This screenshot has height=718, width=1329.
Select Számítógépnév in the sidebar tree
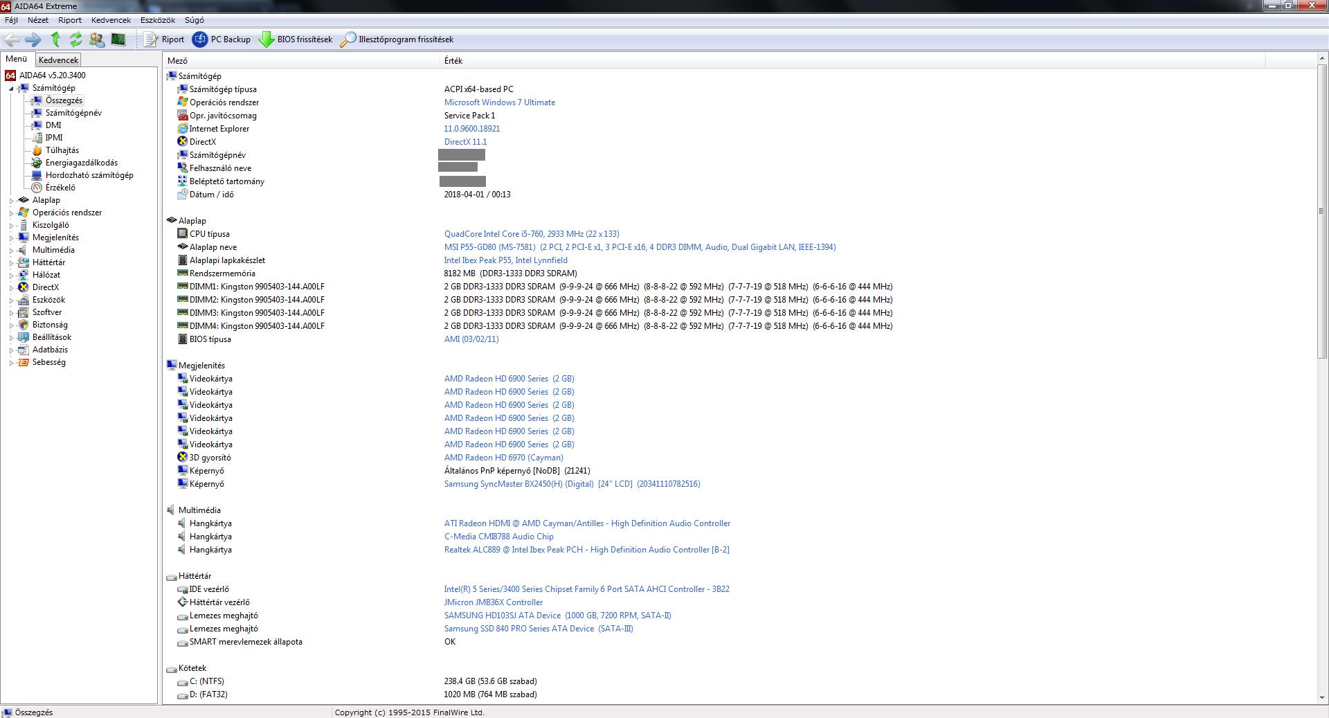coord(73,113)
